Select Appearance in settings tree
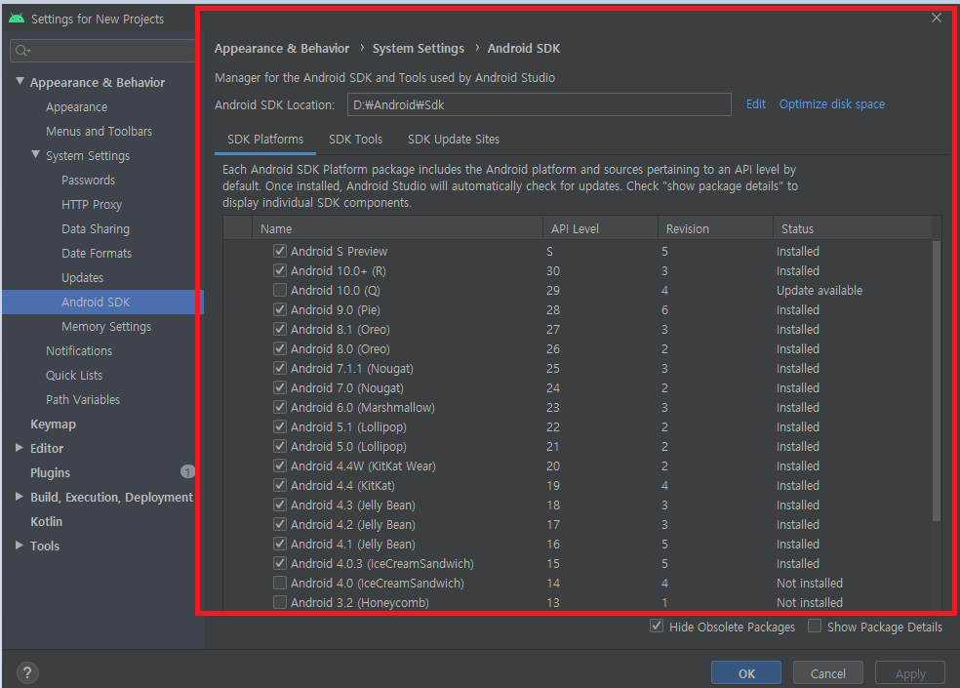This screenshot has height=688, width=960. (76, 106)
